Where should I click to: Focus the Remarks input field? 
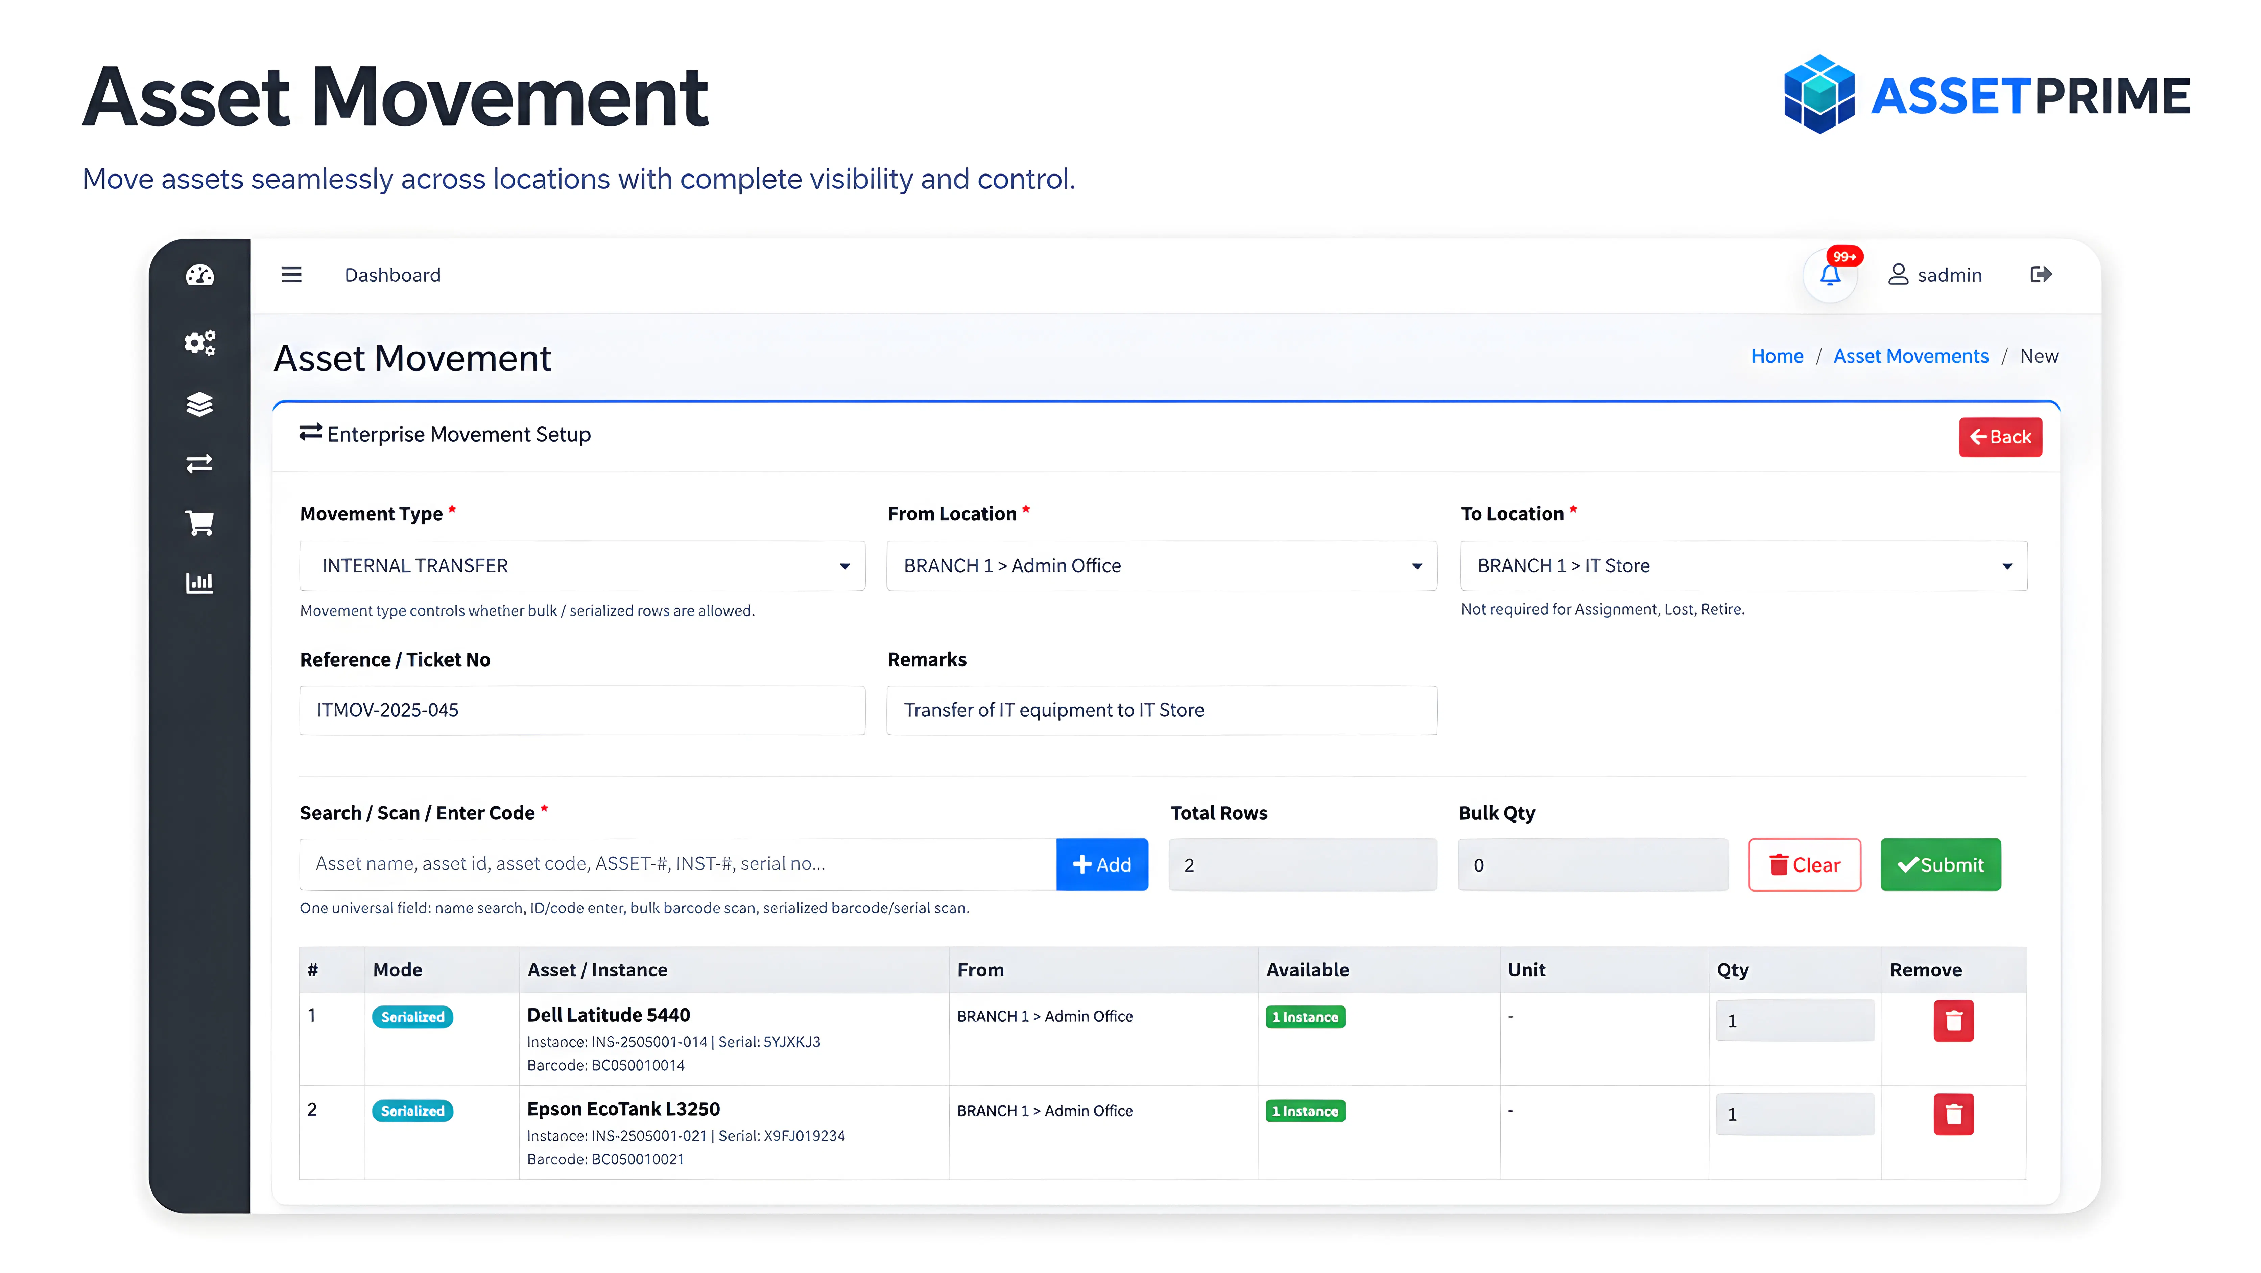tap(1162, 710)
